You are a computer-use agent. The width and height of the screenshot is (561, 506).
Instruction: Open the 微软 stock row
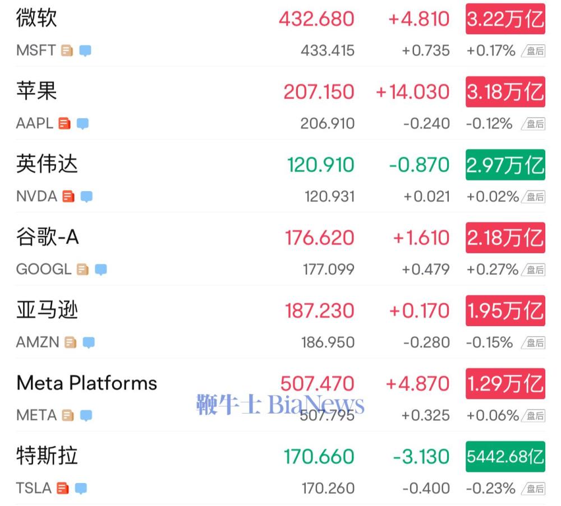(x=280, y=33)
